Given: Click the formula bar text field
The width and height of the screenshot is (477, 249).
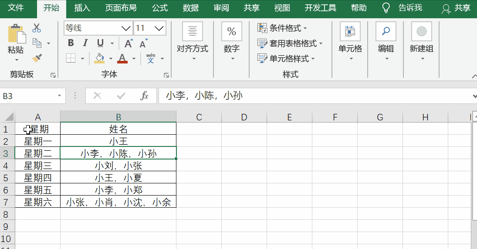Looking at the screenshot, I should [314, 96].
